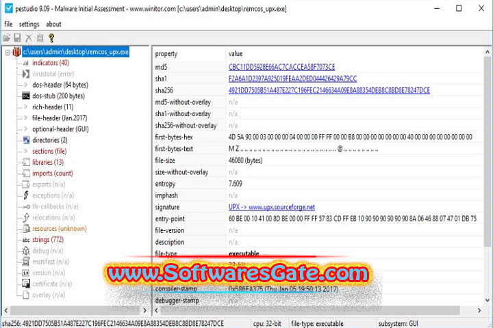This screenshot has width=493, height=328.
Task: Click the scroll-up arrow of property list
Action: (x=488, y=52)
